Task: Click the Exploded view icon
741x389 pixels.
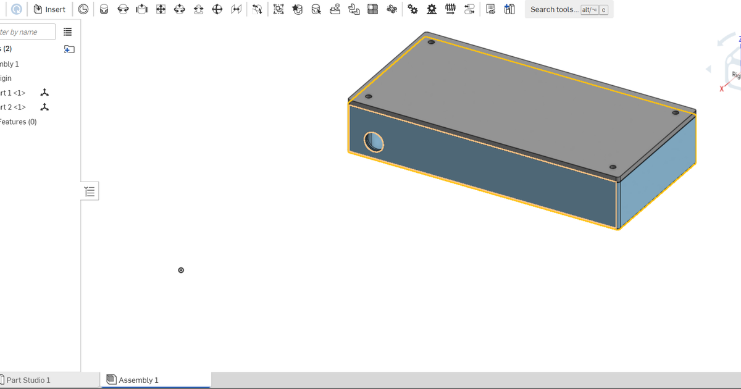Action: [x=392, y=9]
